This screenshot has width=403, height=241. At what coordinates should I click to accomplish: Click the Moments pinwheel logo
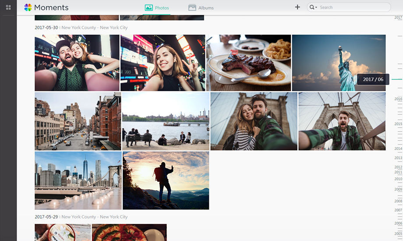(x=28, y=7)
